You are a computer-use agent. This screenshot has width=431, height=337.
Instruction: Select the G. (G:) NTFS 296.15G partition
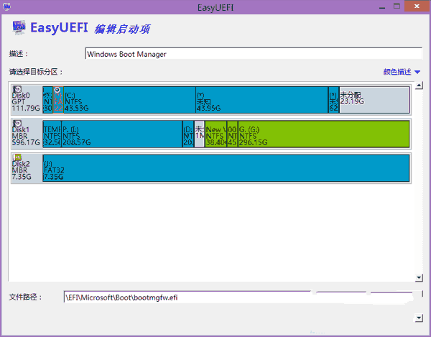pos(324,134)
